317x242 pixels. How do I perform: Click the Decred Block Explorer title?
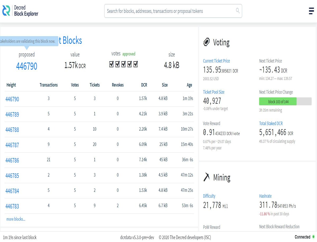pyautogui.click(x=26, y=11)
